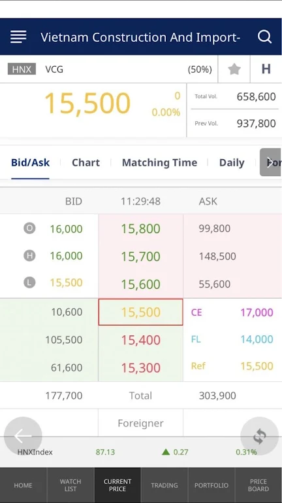
Task: Tap the high price H marker
Action: [29, 255]
